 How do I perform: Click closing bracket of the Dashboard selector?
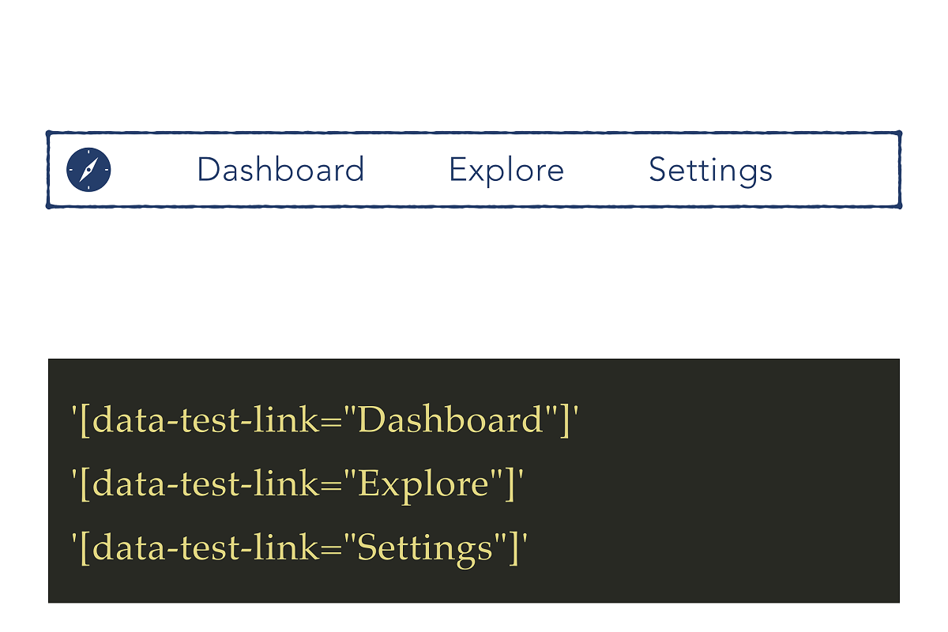pos(566,421)
